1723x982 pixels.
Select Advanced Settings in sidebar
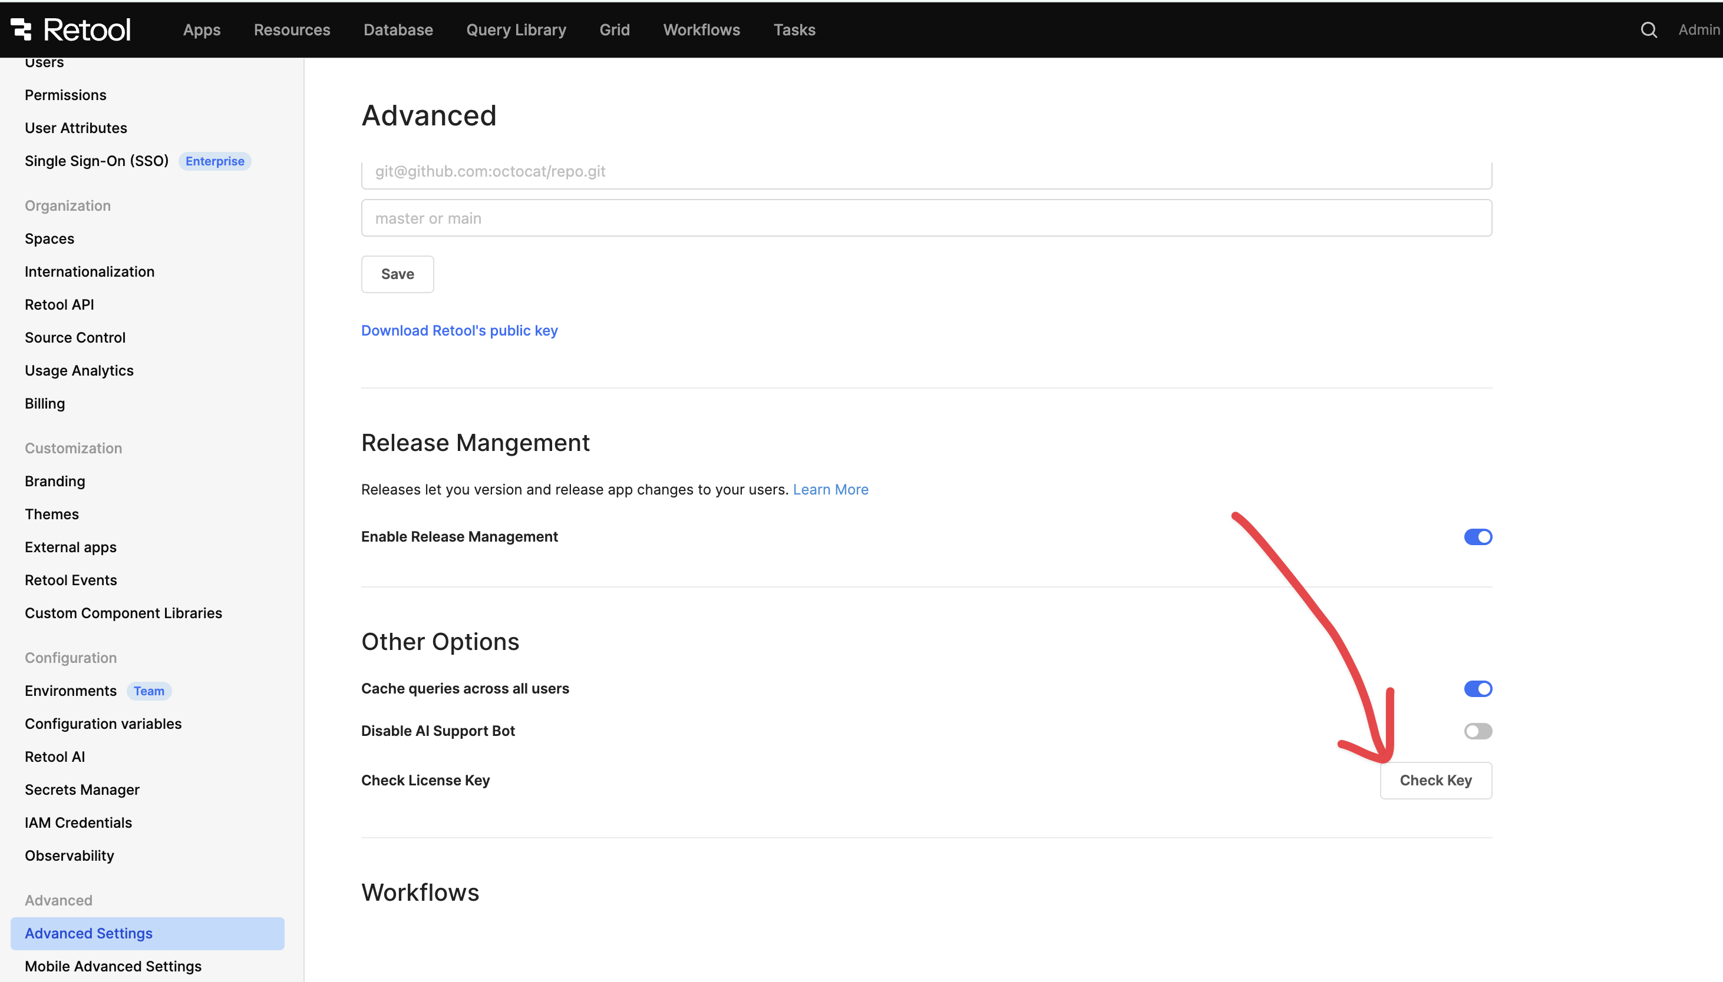(x=147, y=934)
